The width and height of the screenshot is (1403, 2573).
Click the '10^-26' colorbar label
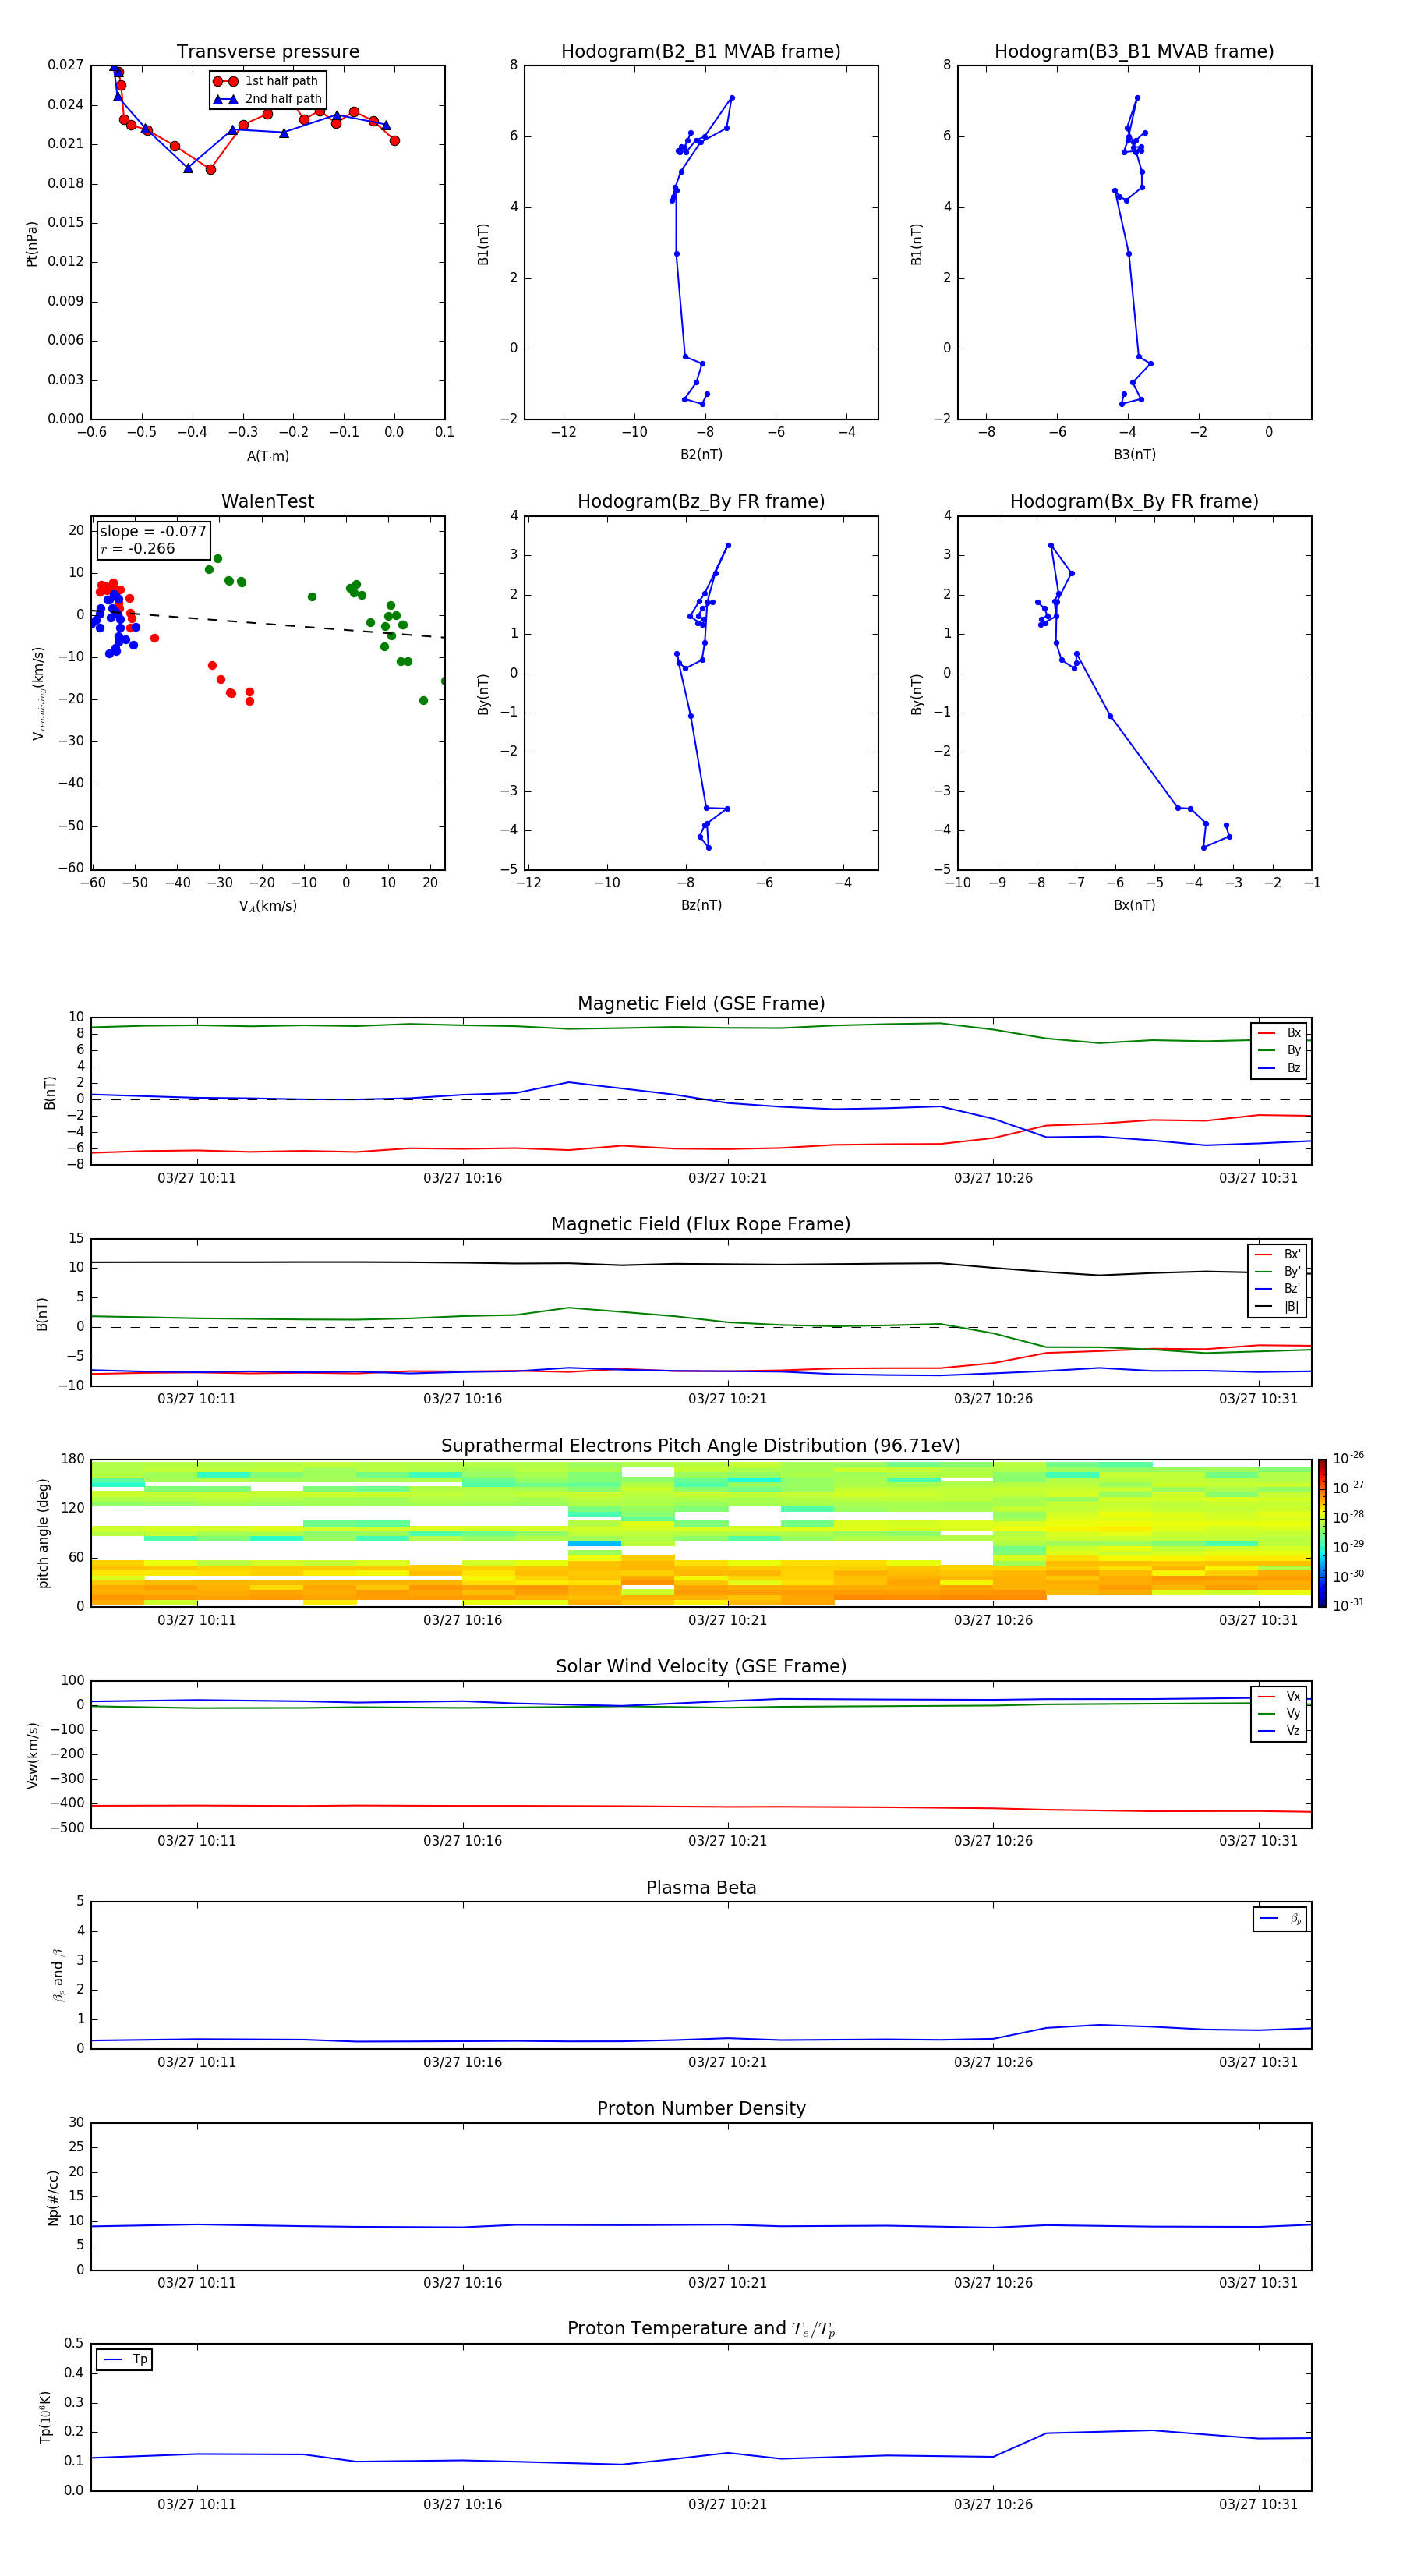point(1348,1458)
